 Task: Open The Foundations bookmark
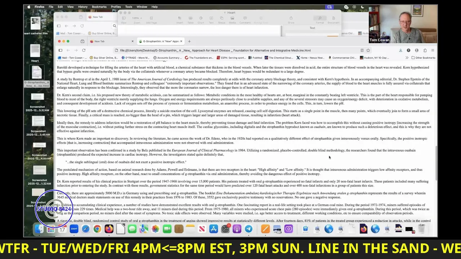point(199,58)
